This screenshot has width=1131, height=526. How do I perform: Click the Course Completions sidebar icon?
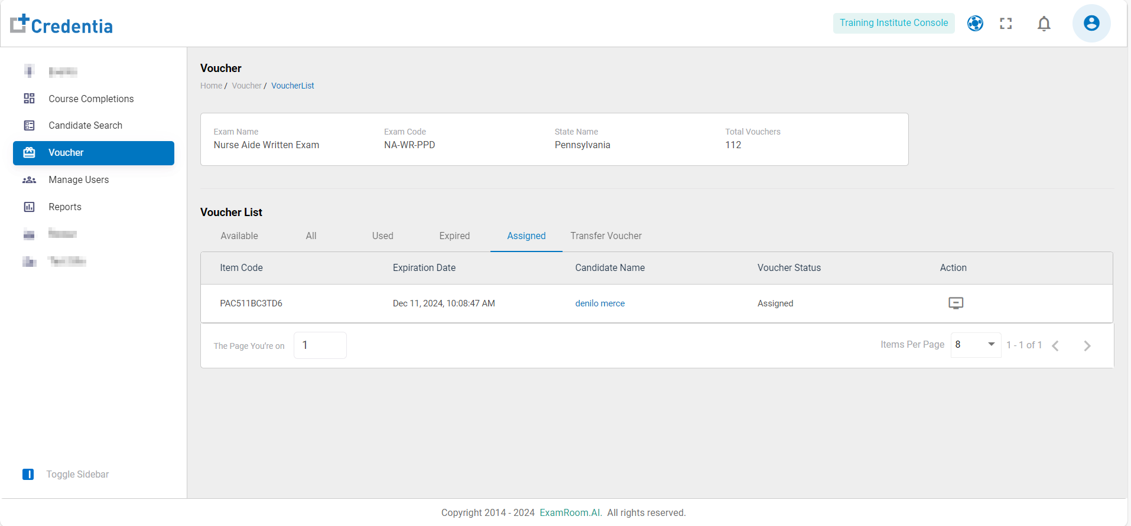point(29,99)
